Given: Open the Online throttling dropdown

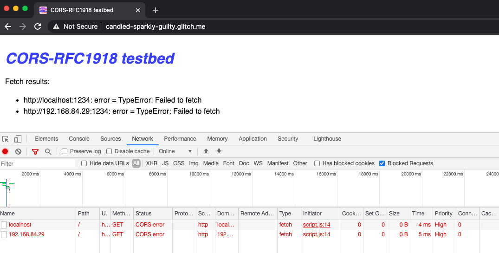Looking at the screenshot, I should coord(175,151).
